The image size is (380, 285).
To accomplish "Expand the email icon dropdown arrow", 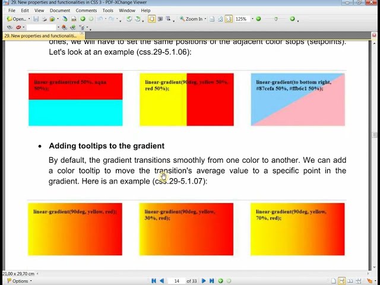I will click(58, 19).
